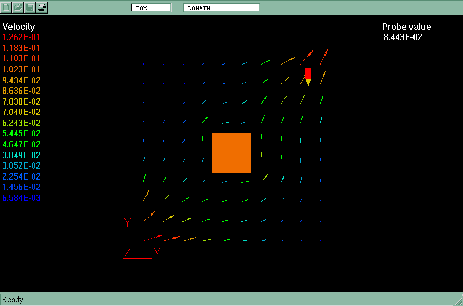Click the red Y axis label

coord(127,223)
